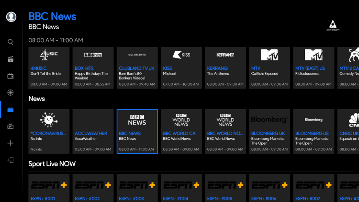Viewport: 359px width, 202px height.
Task: Select the KISS channel logo
Action: click(181, 55)
